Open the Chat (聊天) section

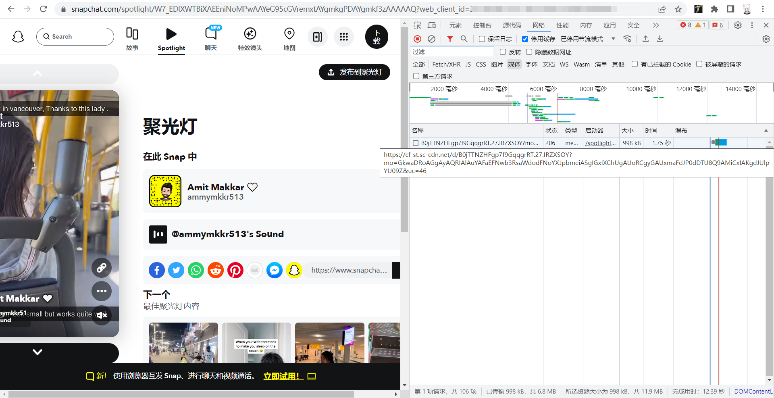[x=211, y=39]
